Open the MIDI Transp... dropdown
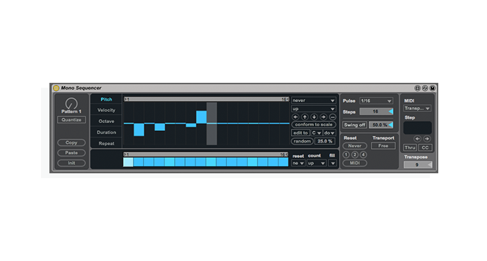This screenshot has width=487, height=261. (417, 109)
